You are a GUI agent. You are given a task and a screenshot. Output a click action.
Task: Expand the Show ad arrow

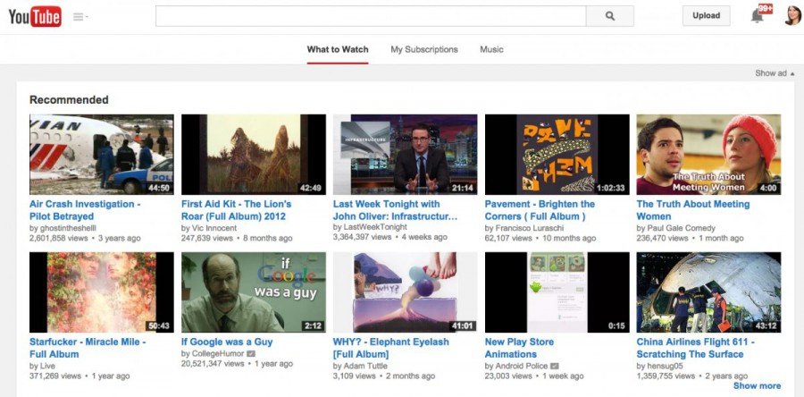(775, 73)
